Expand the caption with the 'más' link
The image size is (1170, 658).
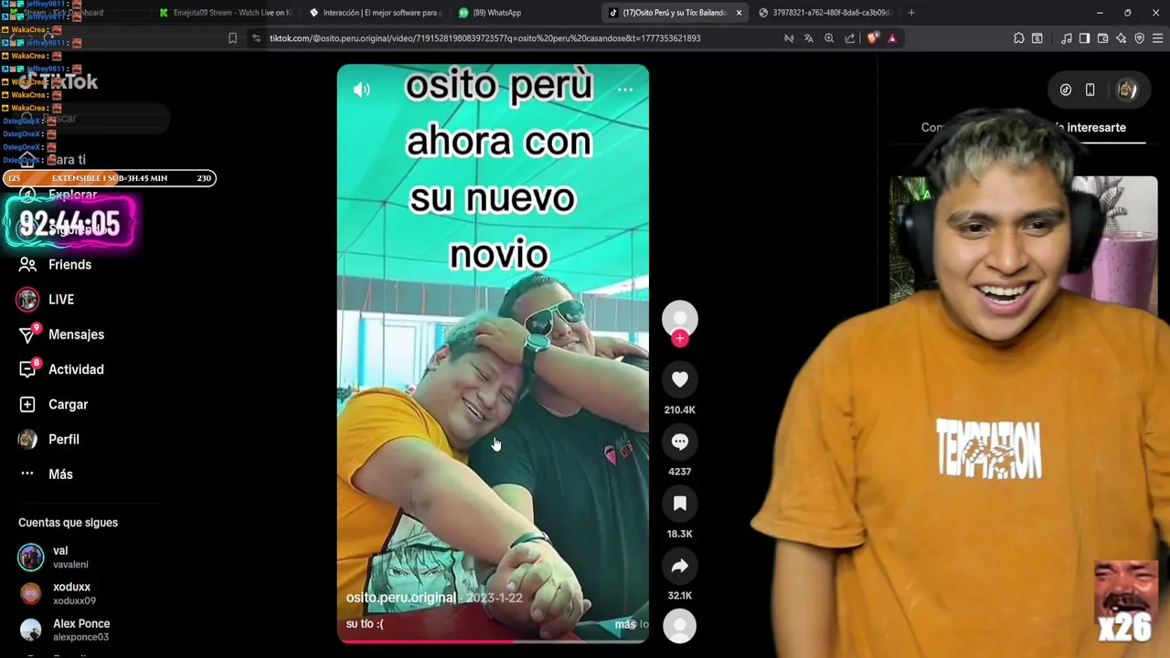click(625, 624)
